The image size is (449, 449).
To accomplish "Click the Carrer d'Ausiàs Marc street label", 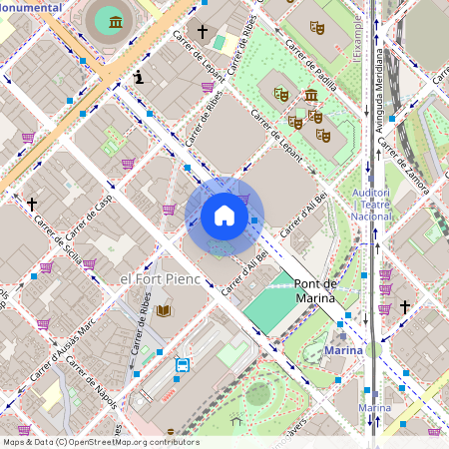I will (63, 349).
